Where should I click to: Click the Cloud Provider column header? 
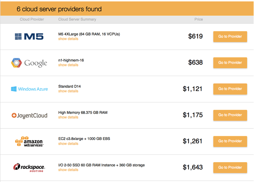click(x=32, y=19)
